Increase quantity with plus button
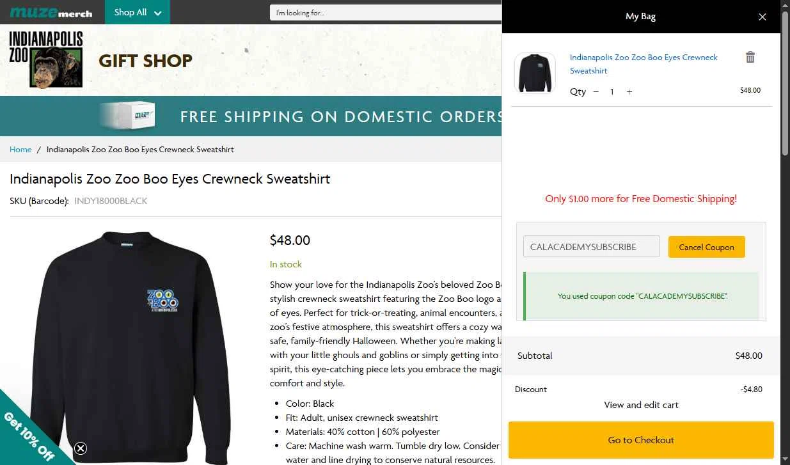Image resolution: width=790 pixels, height=465 pixels. click(629, 92)
